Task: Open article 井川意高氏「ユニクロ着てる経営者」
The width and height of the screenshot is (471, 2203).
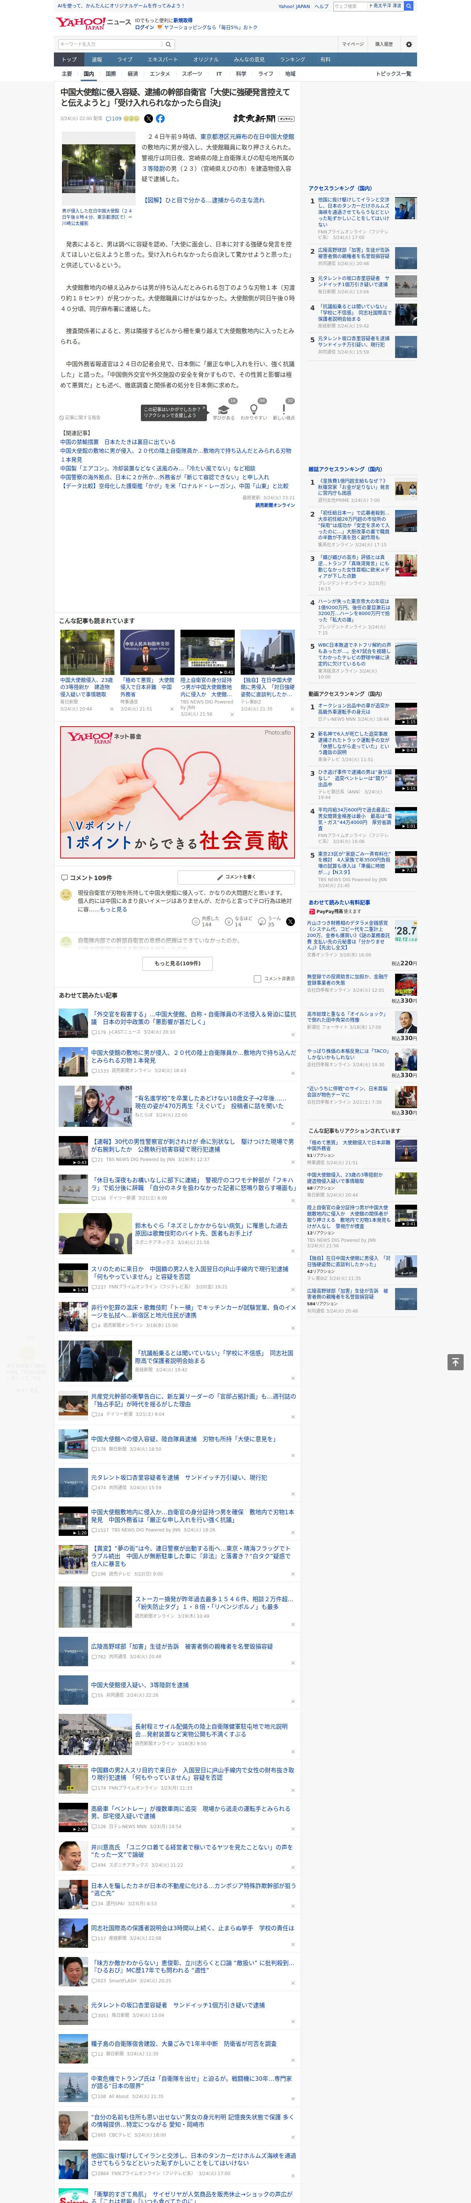Action: coord(178,1855)
